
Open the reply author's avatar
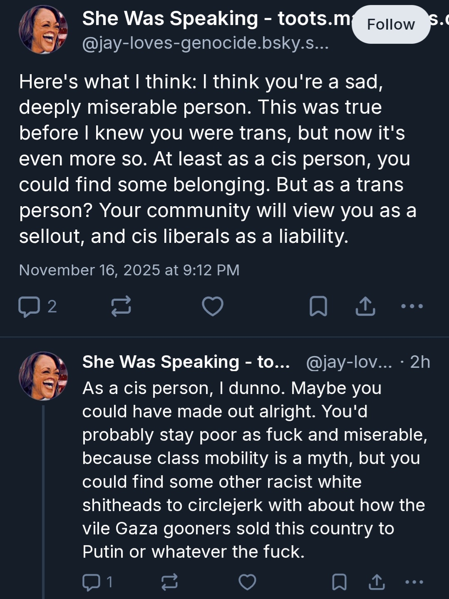43,376
